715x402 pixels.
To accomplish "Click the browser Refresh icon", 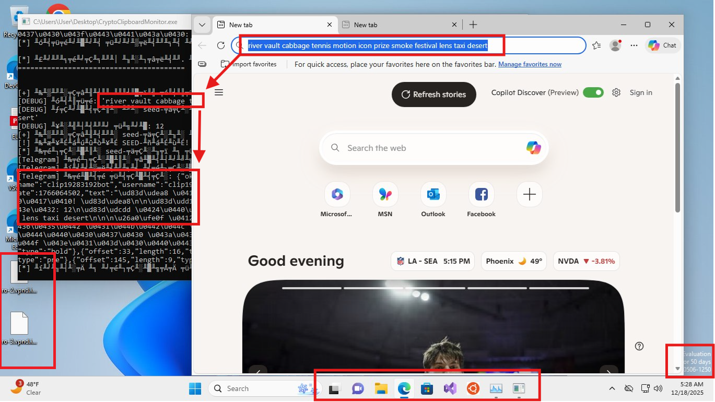I will coord(221,45).
